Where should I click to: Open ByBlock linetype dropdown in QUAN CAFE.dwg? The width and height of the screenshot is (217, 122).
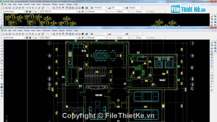(x=119, y=12)
